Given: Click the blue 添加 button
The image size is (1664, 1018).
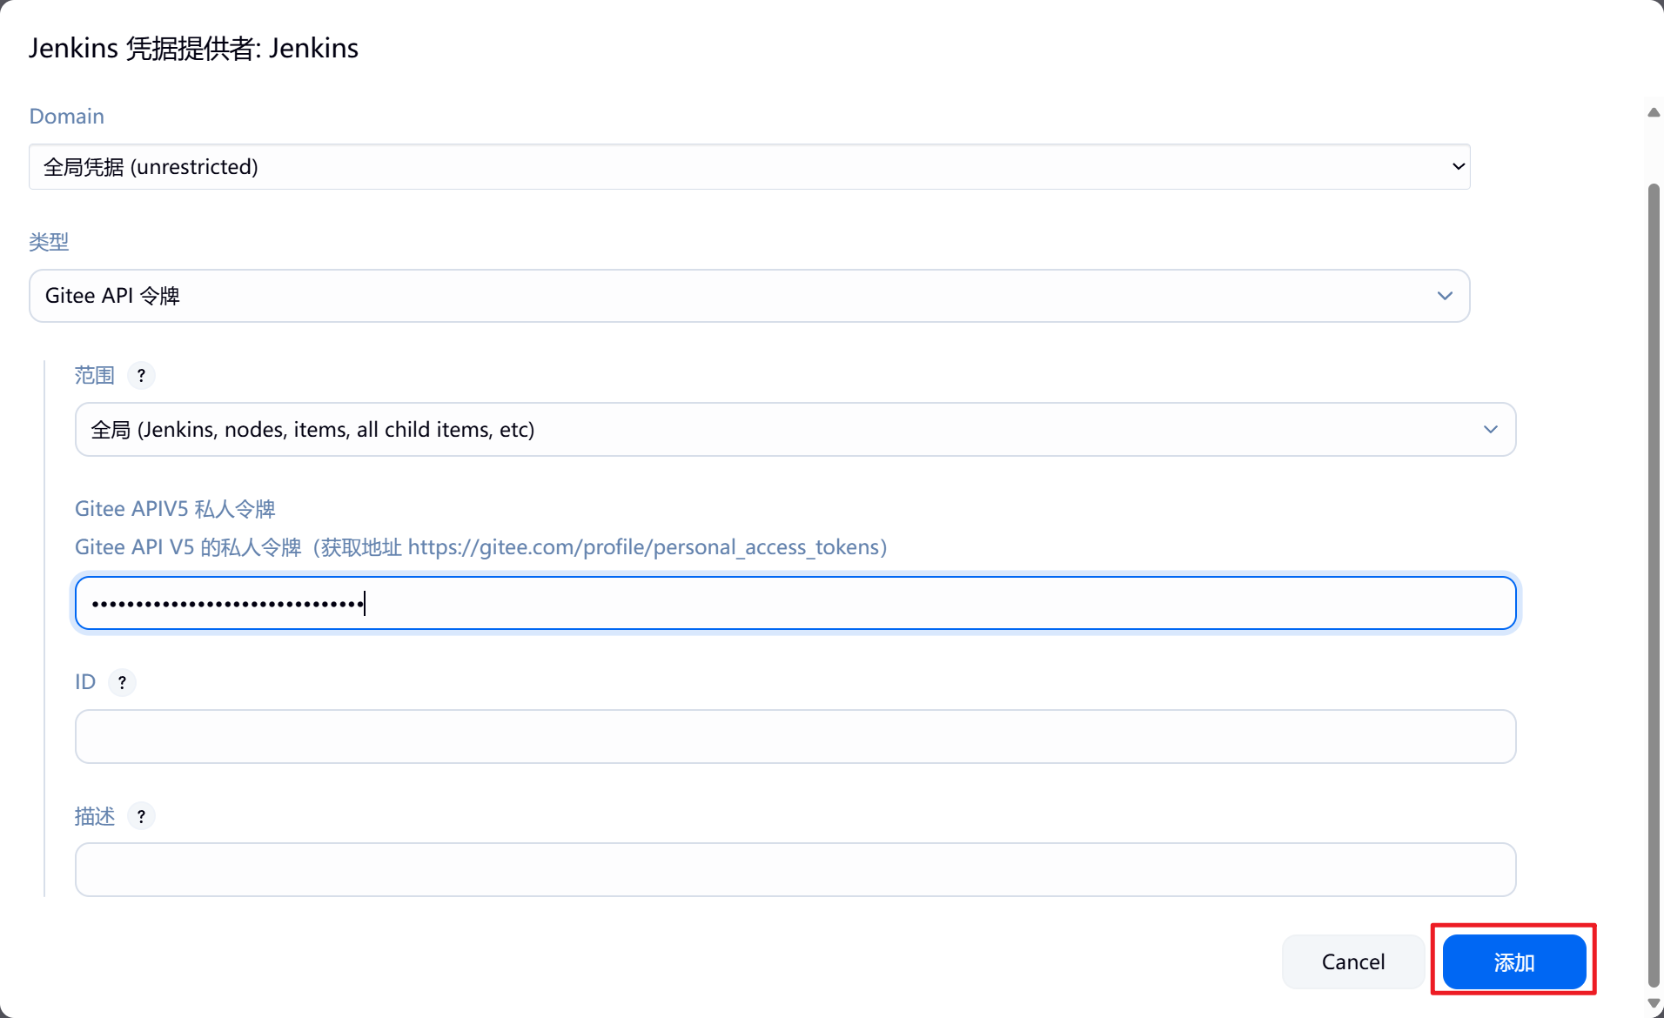Looking at the screenshot, I should (x=1513, y=962).
